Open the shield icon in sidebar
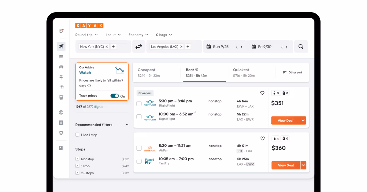This screenshot has width=367, height=192. [x=61, y=133]
